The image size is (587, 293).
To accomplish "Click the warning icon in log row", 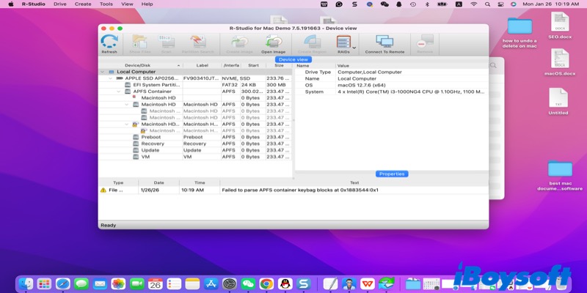I will 103,190.
